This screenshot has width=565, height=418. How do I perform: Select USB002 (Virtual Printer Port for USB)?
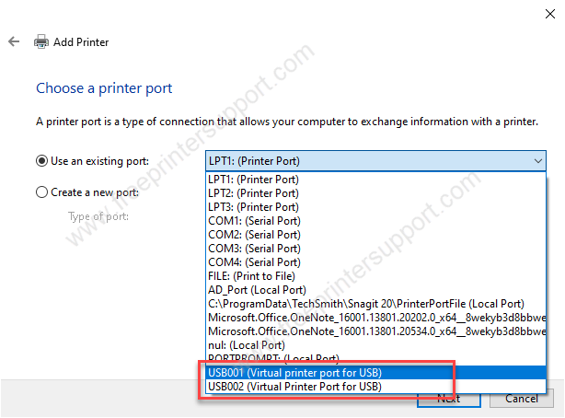[375, 387]
